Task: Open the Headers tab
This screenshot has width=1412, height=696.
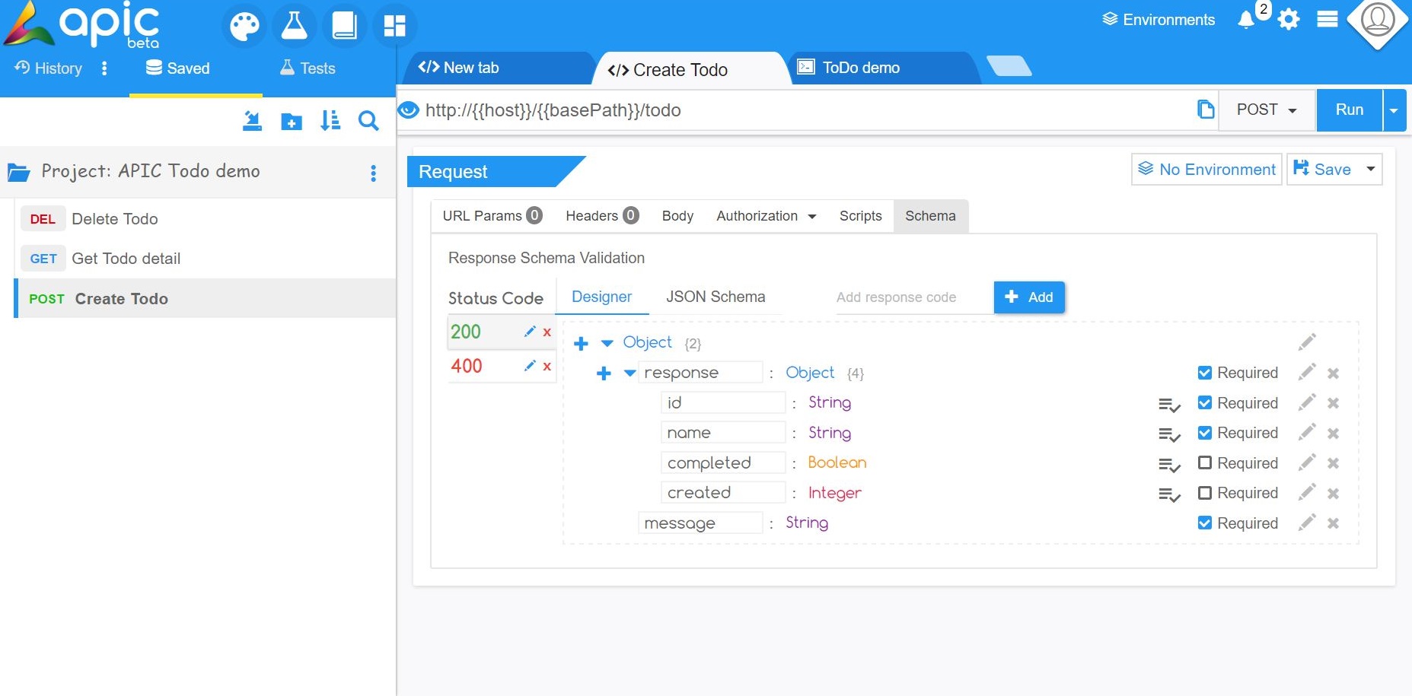Action: 601,216
